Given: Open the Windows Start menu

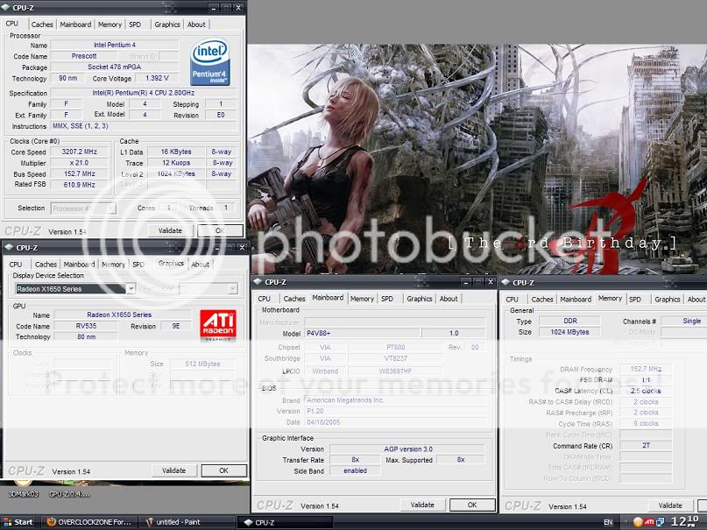Looking at the screenshot, I should [18, 522].
